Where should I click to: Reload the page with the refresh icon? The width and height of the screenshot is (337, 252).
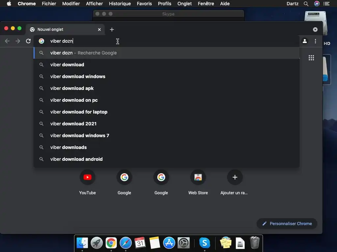tap(28, 41)
